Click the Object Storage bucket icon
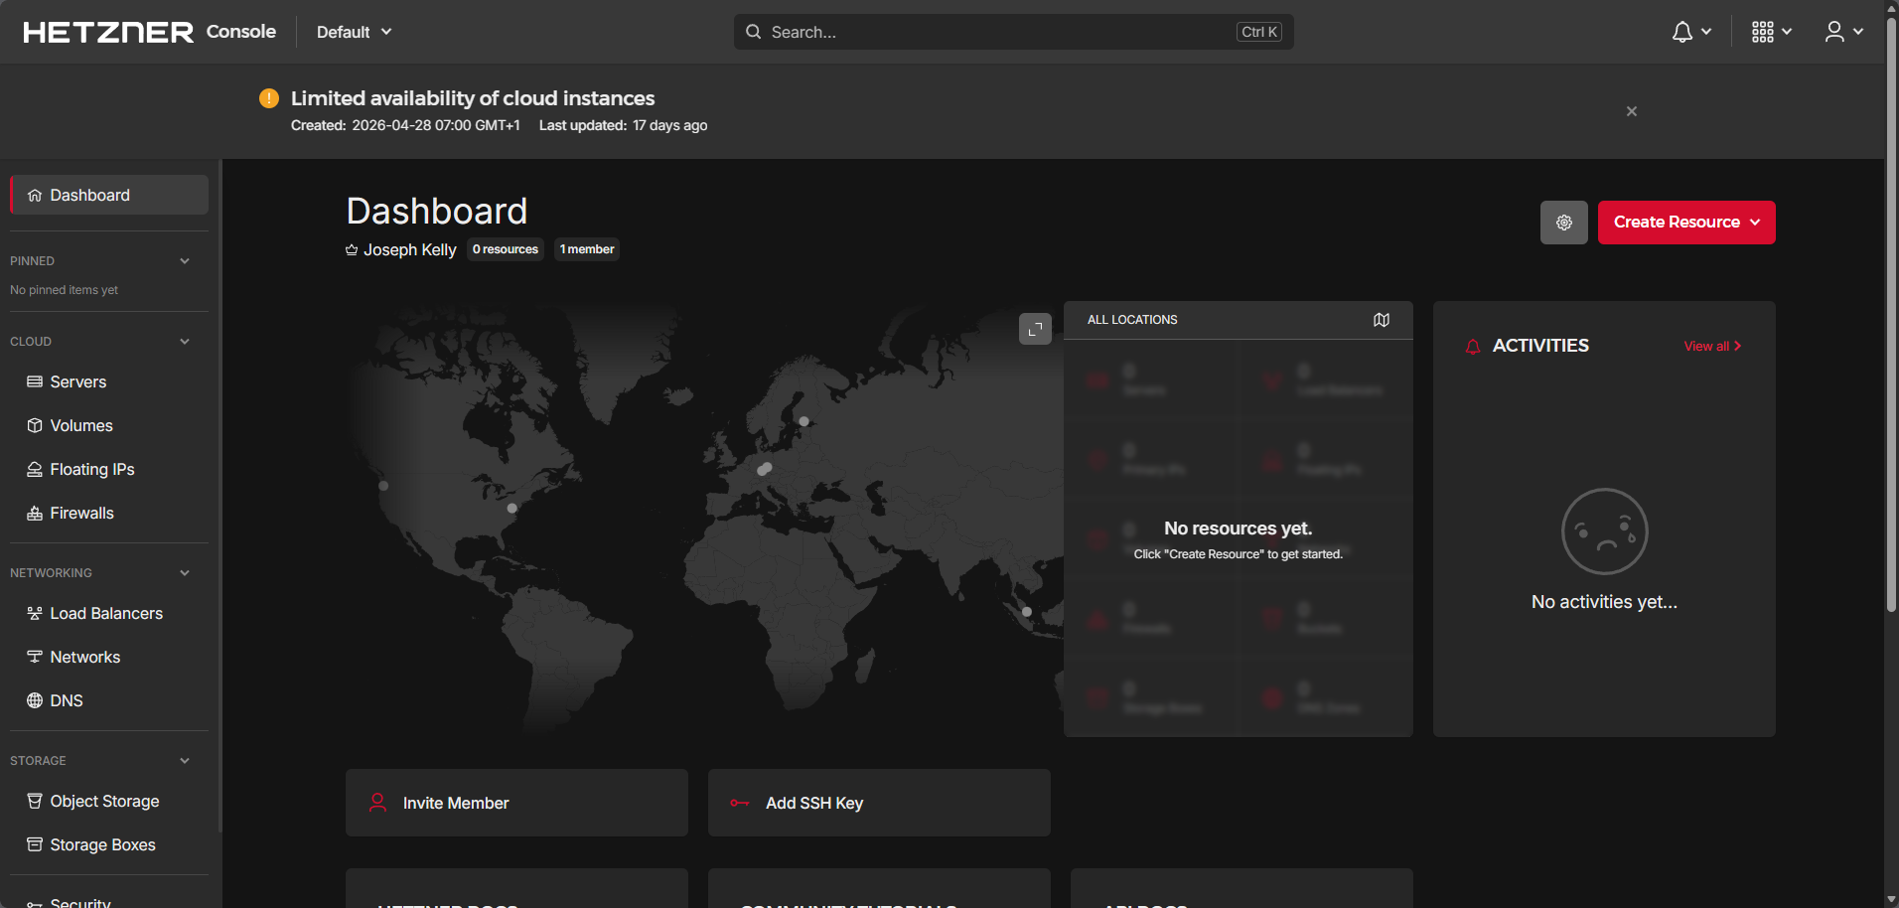The width and height of the screenshot is (1899, 908). pos(35,801)
